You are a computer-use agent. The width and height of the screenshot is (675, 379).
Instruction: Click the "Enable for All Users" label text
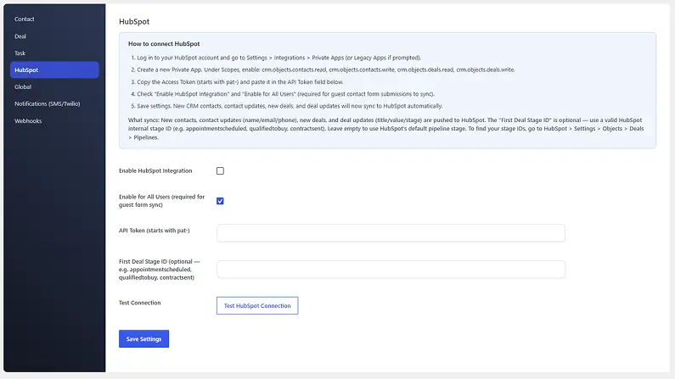click(x=162, y=201)
